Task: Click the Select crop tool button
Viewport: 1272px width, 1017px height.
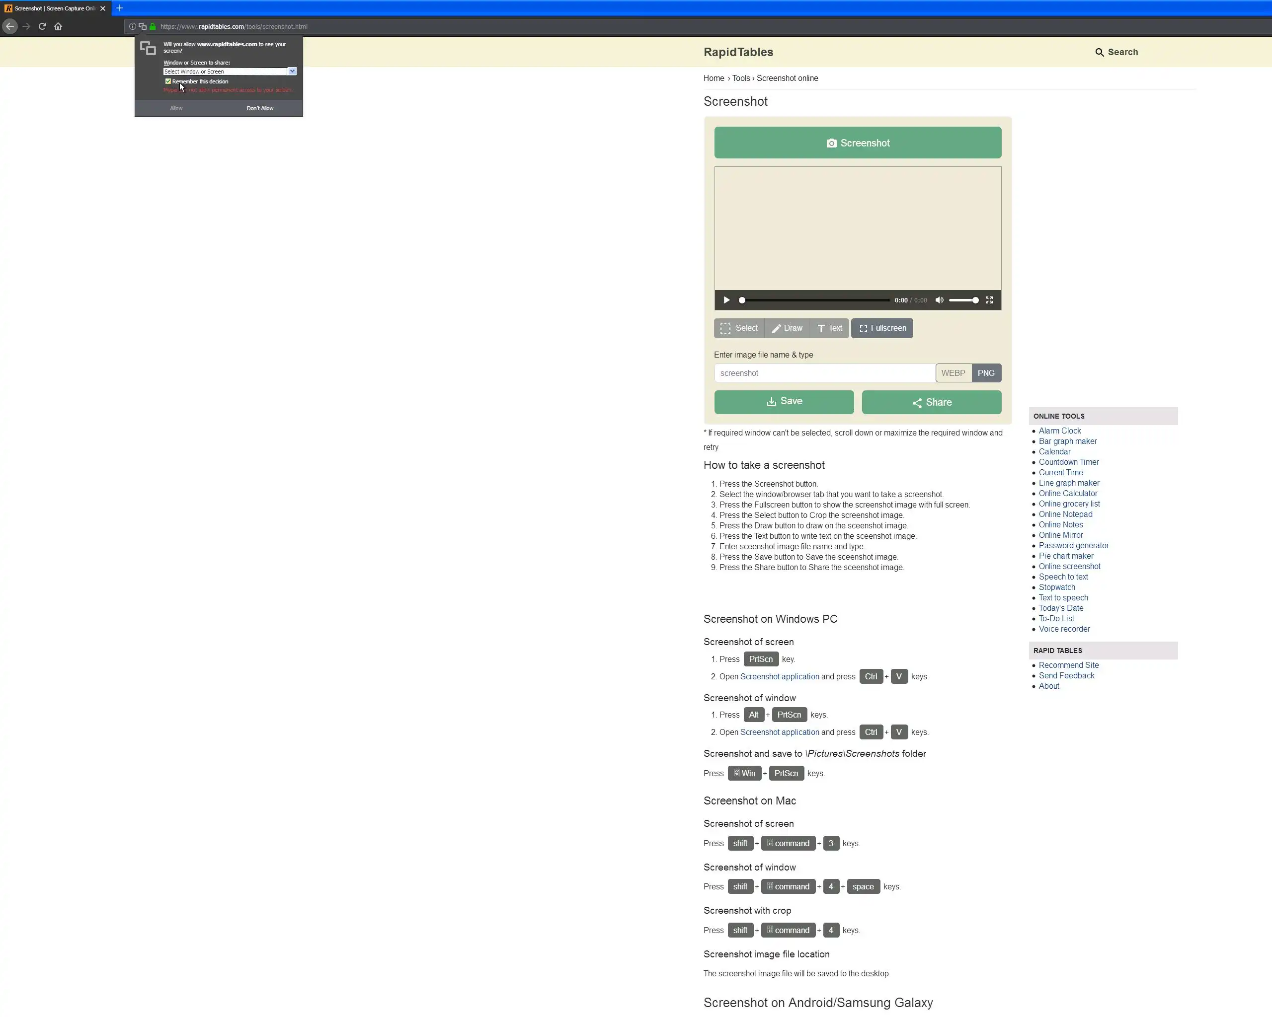Action: pos(739,328)
